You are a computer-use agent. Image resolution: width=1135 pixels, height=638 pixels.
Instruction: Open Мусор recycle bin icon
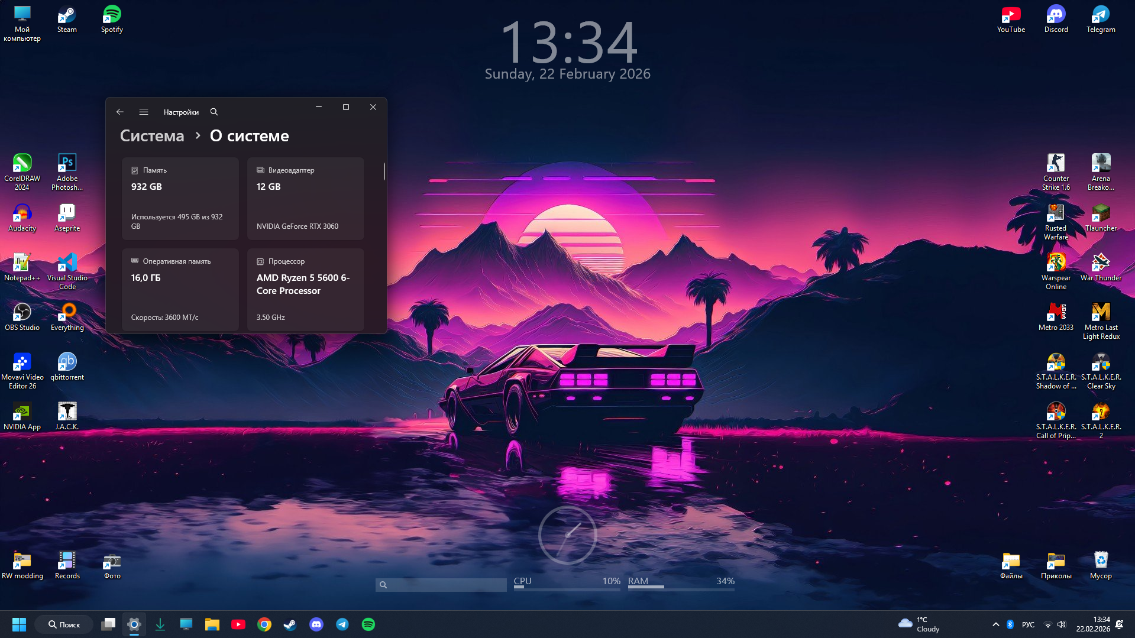click(x=1101, y=565)
